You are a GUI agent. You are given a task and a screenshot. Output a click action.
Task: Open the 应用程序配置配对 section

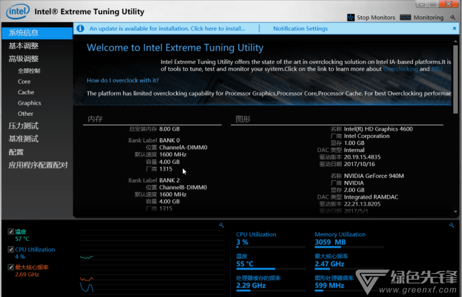pos(38,165)
